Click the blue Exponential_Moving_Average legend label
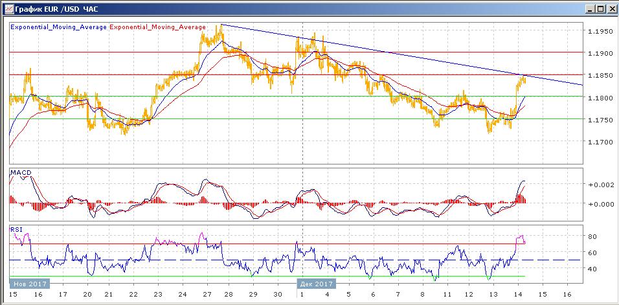Image resolution: width=619 pixels, height=305 pixels. click(x=58, y=27)
